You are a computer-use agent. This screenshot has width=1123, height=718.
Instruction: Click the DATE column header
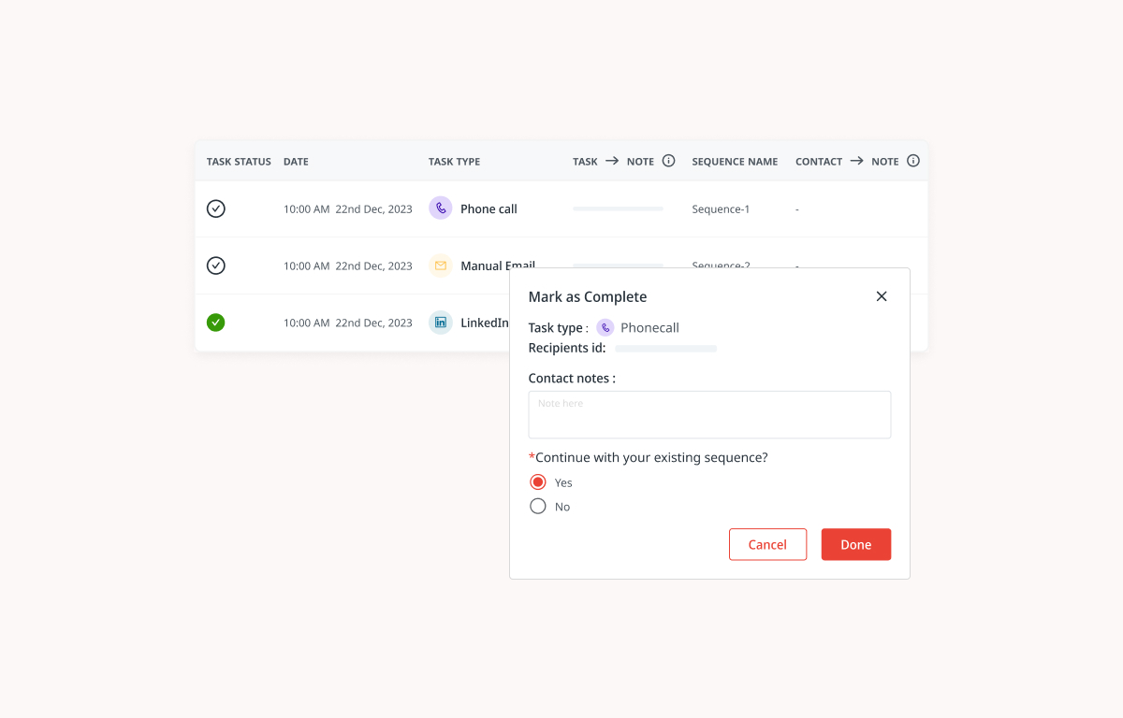pos(296,161)
